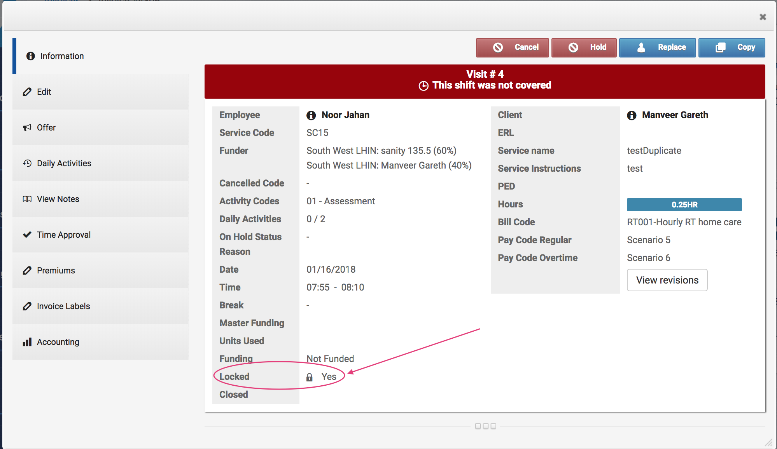Click the View Notes book icon

(27, 199)
